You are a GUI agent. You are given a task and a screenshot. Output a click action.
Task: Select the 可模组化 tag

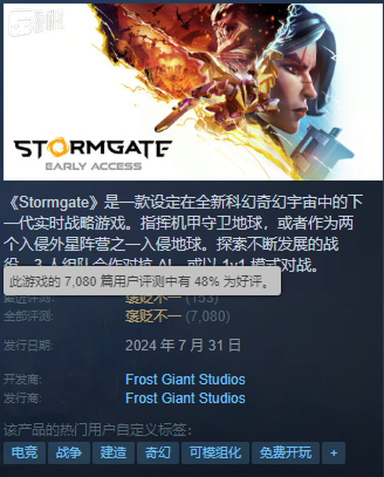215,453
